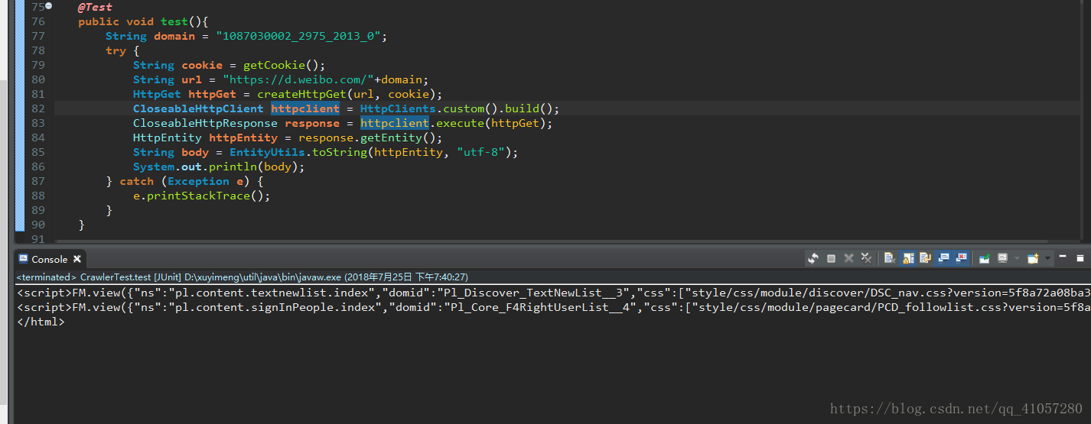Click Remove All Terminated Launches double-X icon
Image resolution: width=1091 pixels, height=424 pixels.
coord(866,258)
